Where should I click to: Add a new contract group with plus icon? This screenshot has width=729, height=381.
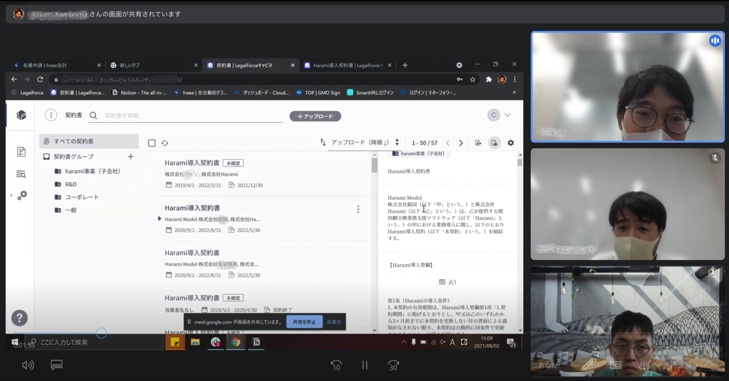point(131,157)
